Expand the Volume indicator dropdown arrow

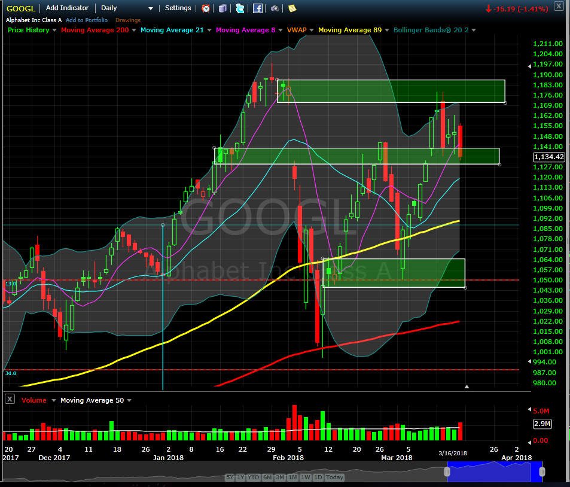click(53, 400)
